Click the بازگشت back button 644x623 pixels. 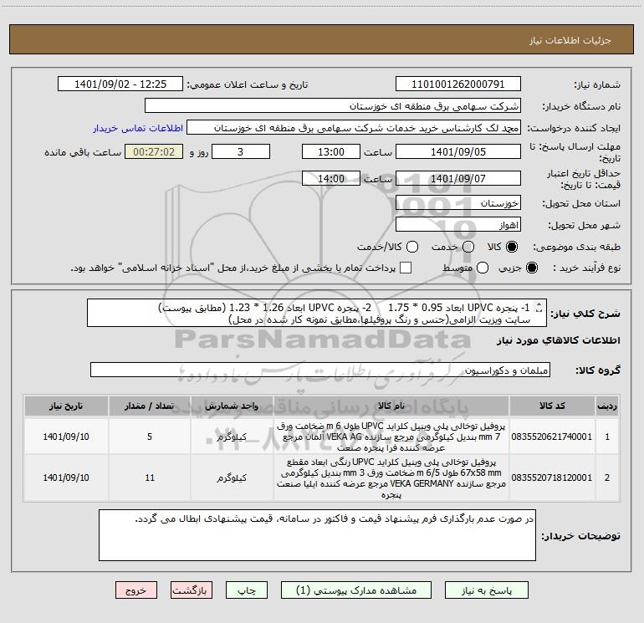click(x=192, y=590)
